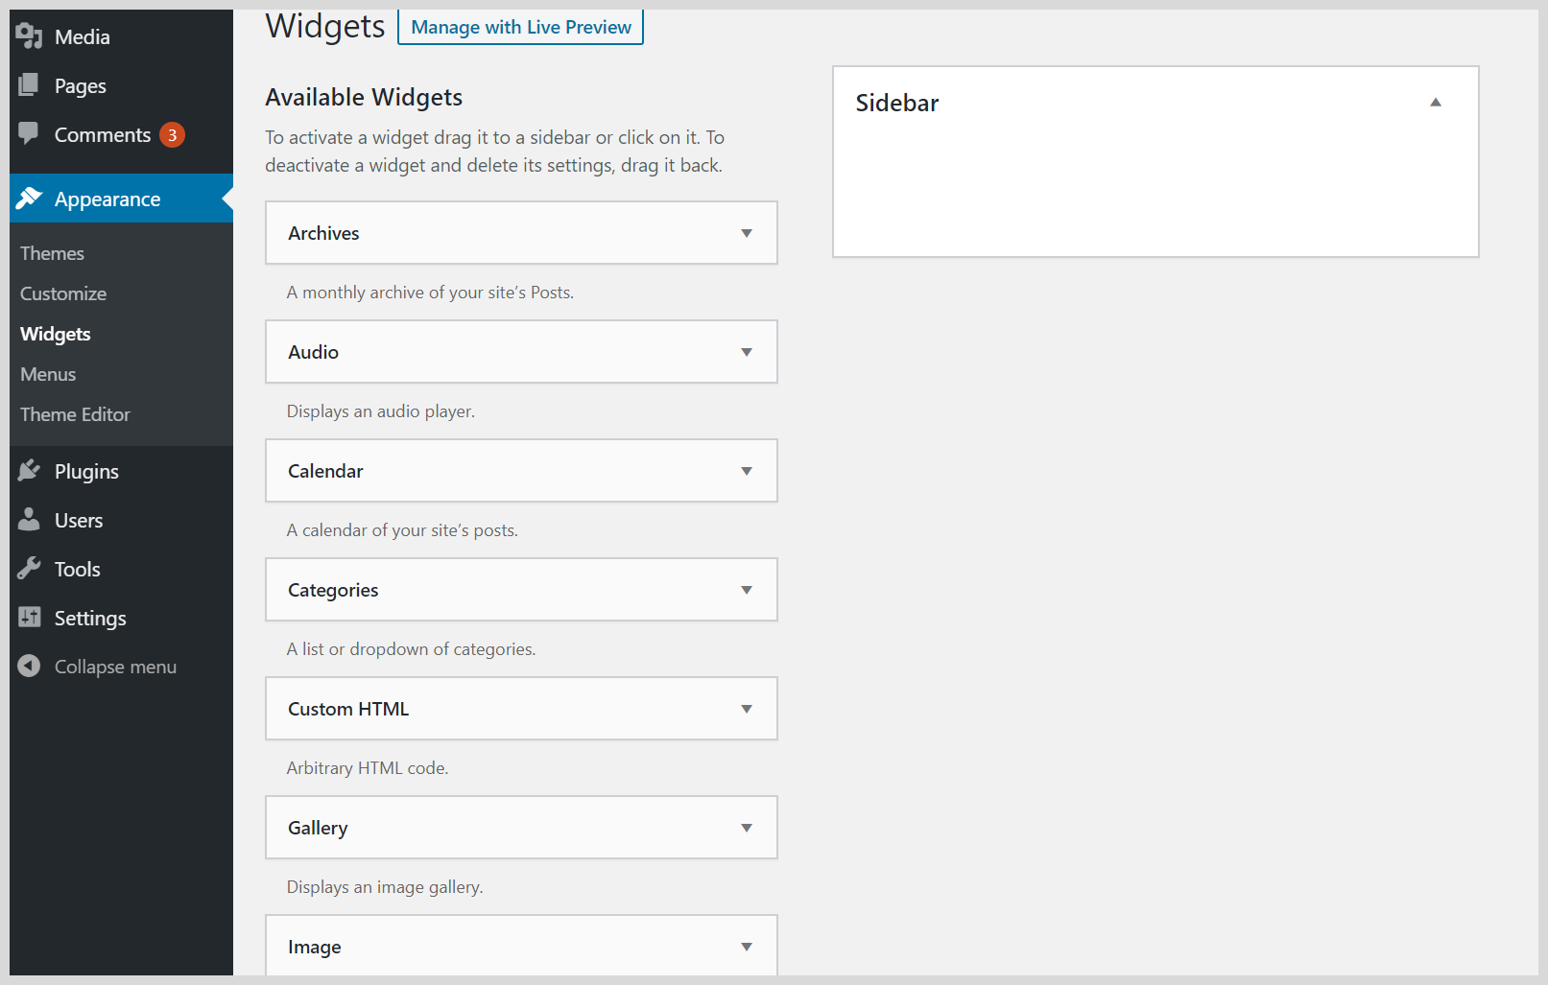This screenshot has width=1548, height=985.
Task: Go to Menus submenu
Action: (x=48, y=374)
